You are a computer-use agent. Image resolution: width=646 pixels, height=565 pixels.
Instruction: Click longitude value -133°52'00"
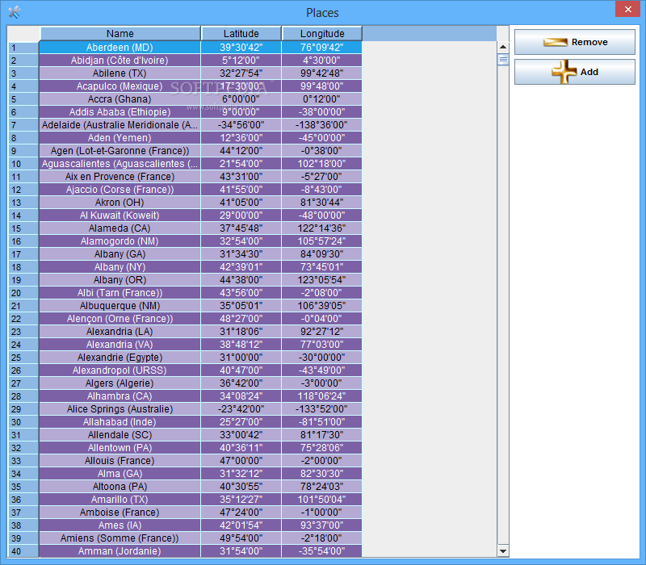coord(321,409)
